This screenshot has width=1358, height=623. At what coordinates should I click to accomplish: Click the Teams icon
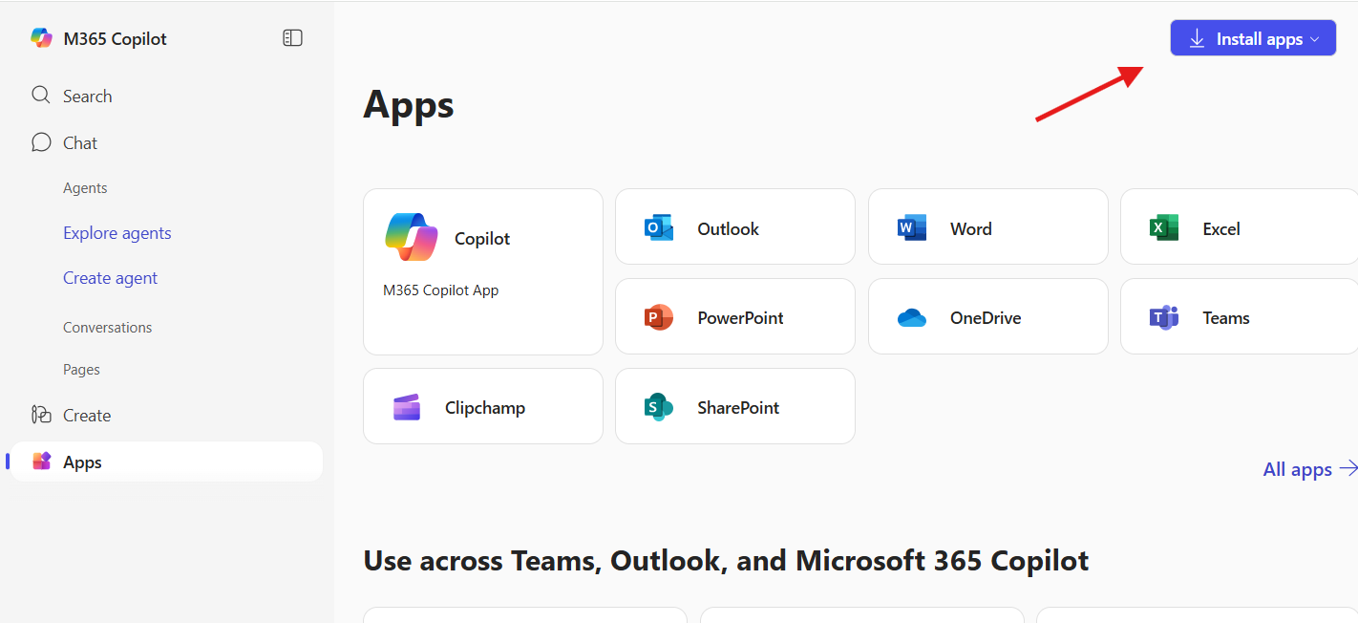[x=1164, y=317]
